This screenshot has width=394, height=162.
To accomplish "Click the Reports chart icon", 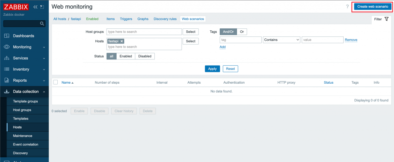I will pos(7,81).
